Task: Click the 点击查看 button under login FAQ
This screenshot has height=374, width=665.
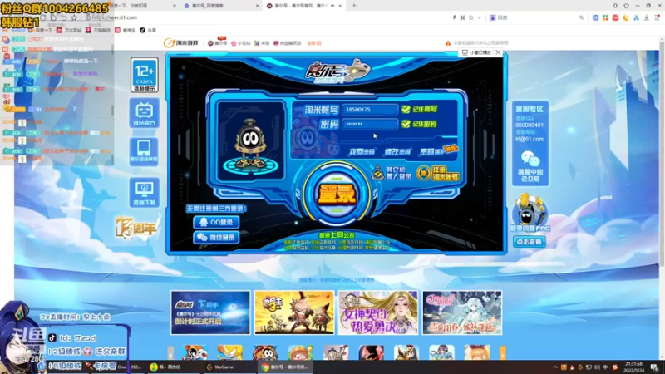Action: pyautogui.click(x=530, y=242)
